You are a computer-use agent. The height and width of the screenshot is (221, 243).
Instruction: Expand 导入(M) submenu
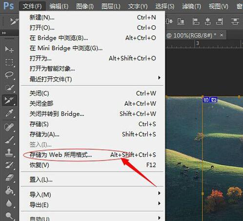[x=92, y=195]
